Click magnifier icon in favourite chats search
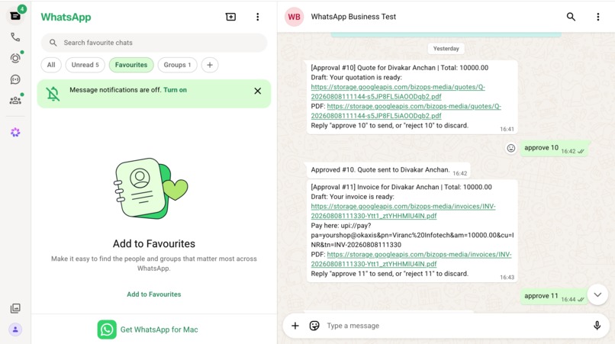This screenshot has height=344, width=615. point(53,43)
